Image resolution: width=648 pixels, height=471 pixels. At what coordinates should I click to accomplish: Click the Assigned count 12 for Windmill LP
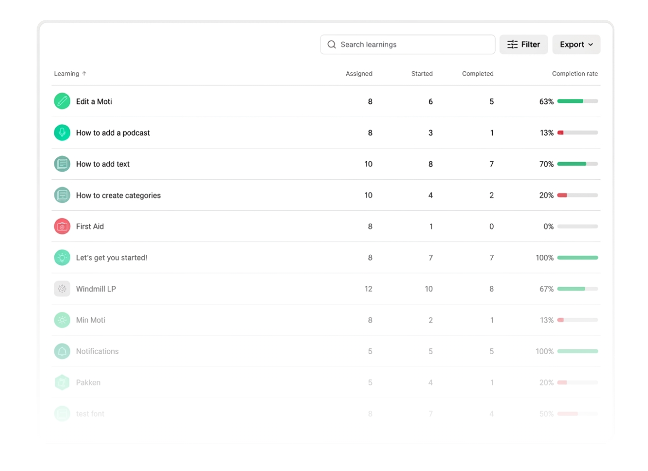click(369, 289)
